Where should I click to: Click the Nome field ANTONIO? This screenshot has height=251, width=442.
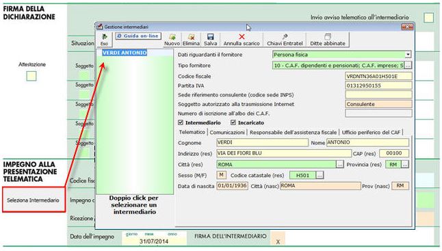(x=367, y=142)
